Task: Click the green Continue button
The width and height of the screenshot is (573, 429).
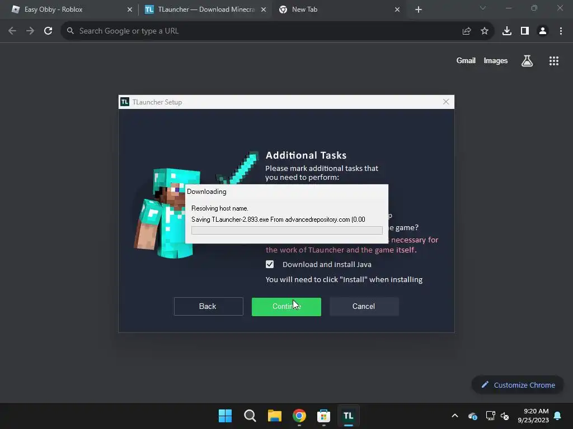Action: point(286,307)
